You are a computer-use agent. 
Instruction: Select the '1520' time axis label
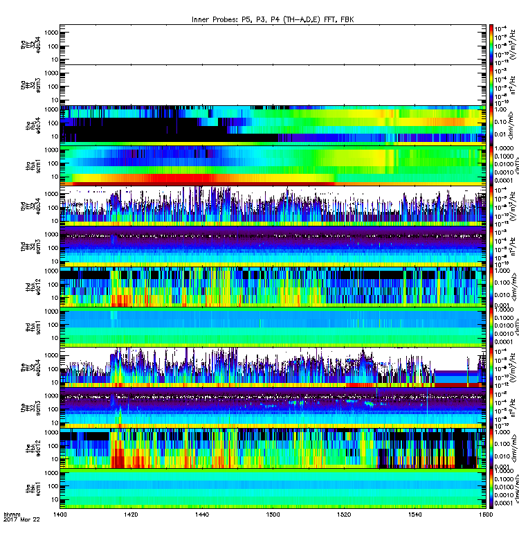(x=344, y=515)
